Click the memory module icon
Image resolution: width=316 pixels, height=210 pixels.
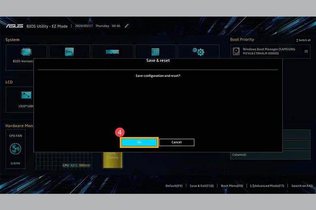(x=112, y=52)
